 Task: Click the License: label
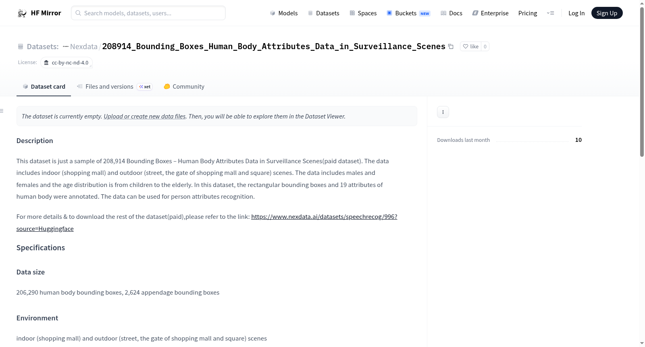[x=27, y=62]
